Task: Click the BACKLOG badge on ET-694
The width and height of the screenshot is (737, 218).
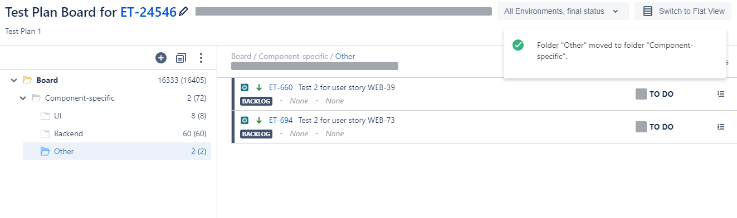Action: tap(256, 133)
